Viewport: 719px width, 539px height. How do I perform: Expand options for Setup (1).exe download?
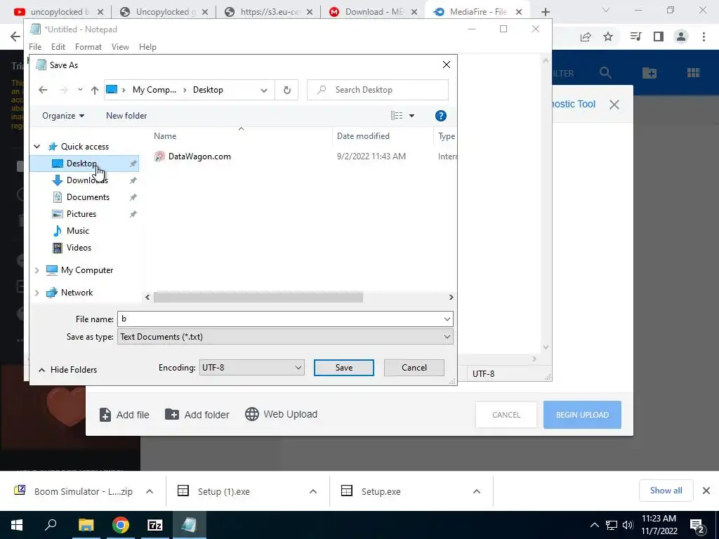point(313,492)
